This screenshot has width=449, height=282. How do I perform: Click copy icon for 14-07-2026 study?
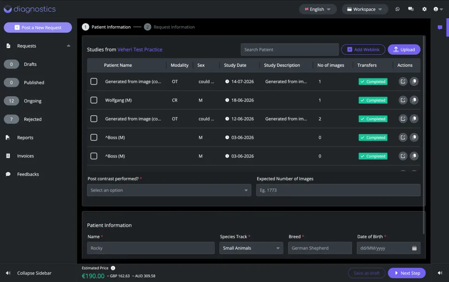tap(414, 81)
